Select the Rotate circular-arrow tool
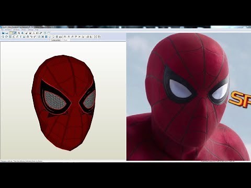This screenshot has width=251, height=188. [x=6, y=37]
